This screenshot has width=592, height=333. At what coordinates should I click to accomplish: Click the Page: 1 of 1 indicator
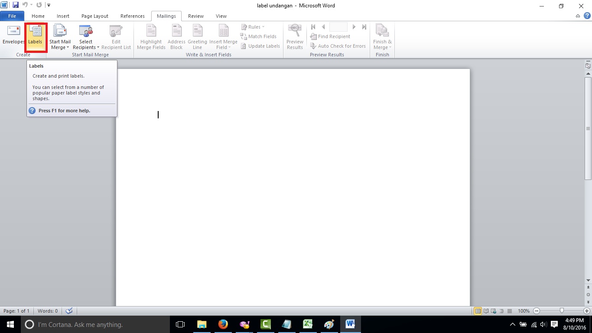coord(16,311)
